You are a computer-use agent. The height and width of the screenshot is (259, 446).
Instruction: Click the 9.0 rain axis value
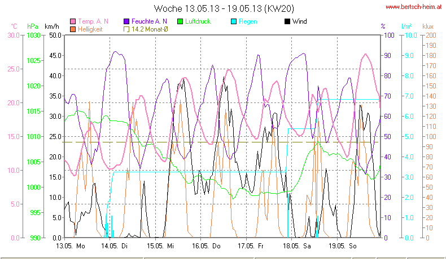coord(409,56)
